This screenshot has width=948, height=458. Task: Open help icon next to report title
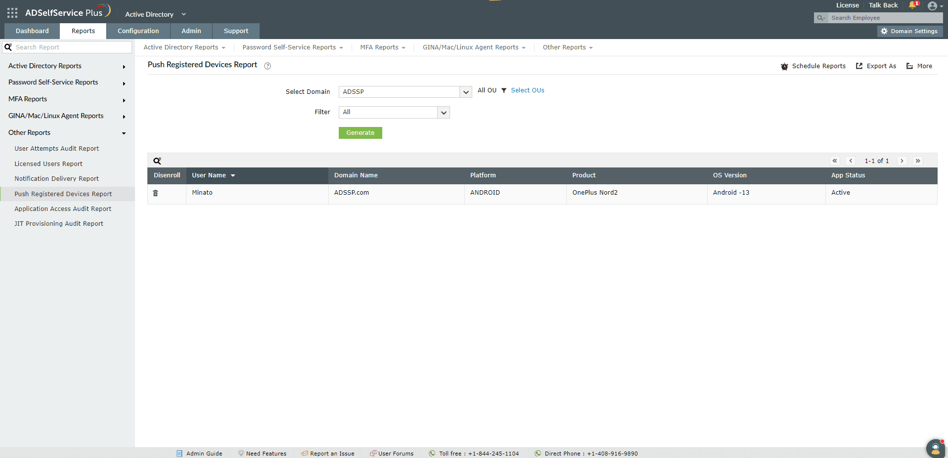tap(268, 66)
